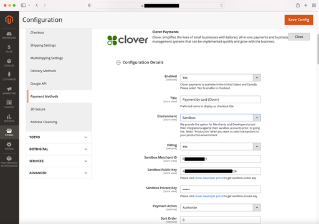Open the Enabled dropdown
The width and height of the screenshot is (319, 224).
[221, 78]
